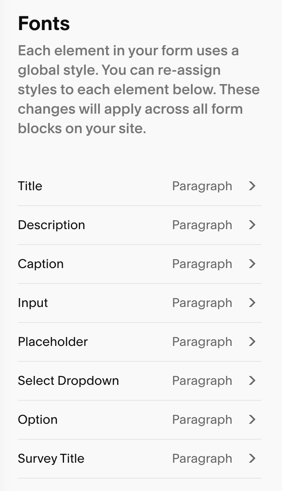This screenshot has width=282, height=491.
Task: Click the chevron arrow beside Title
Action: pos(252,186)
